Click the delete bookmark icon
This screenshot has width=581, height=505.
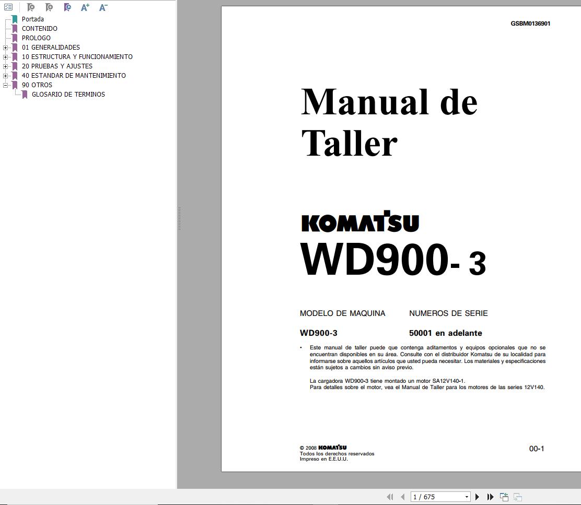click(31, 7)
